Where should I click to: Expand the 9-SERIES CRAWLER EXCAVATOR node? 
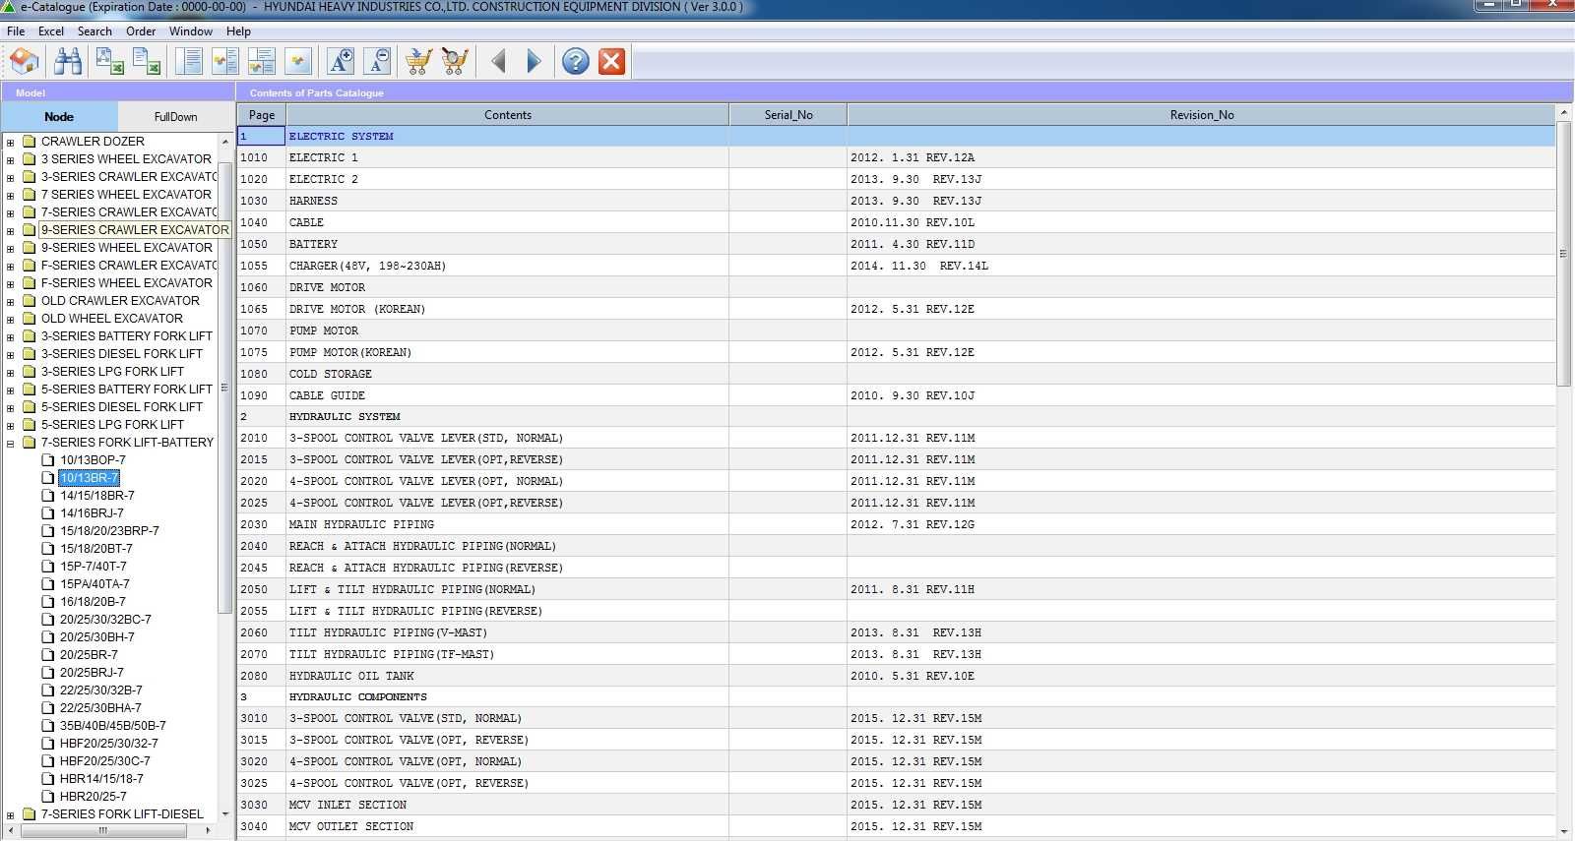point(11,230)
